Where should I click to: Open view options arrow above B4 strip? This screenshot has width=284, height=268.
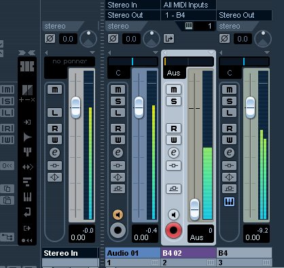pos(267,52)
